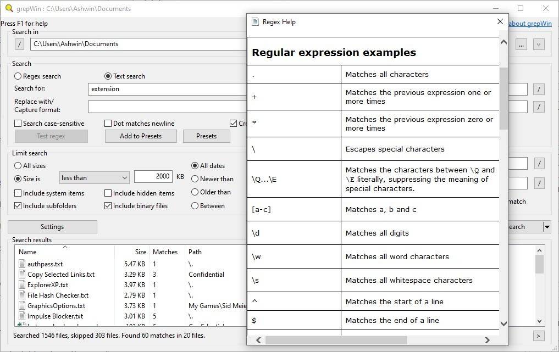The width and height of the screenshot is (559, 352).
Task: Sort results by Path column
Action: coord(215,252)
